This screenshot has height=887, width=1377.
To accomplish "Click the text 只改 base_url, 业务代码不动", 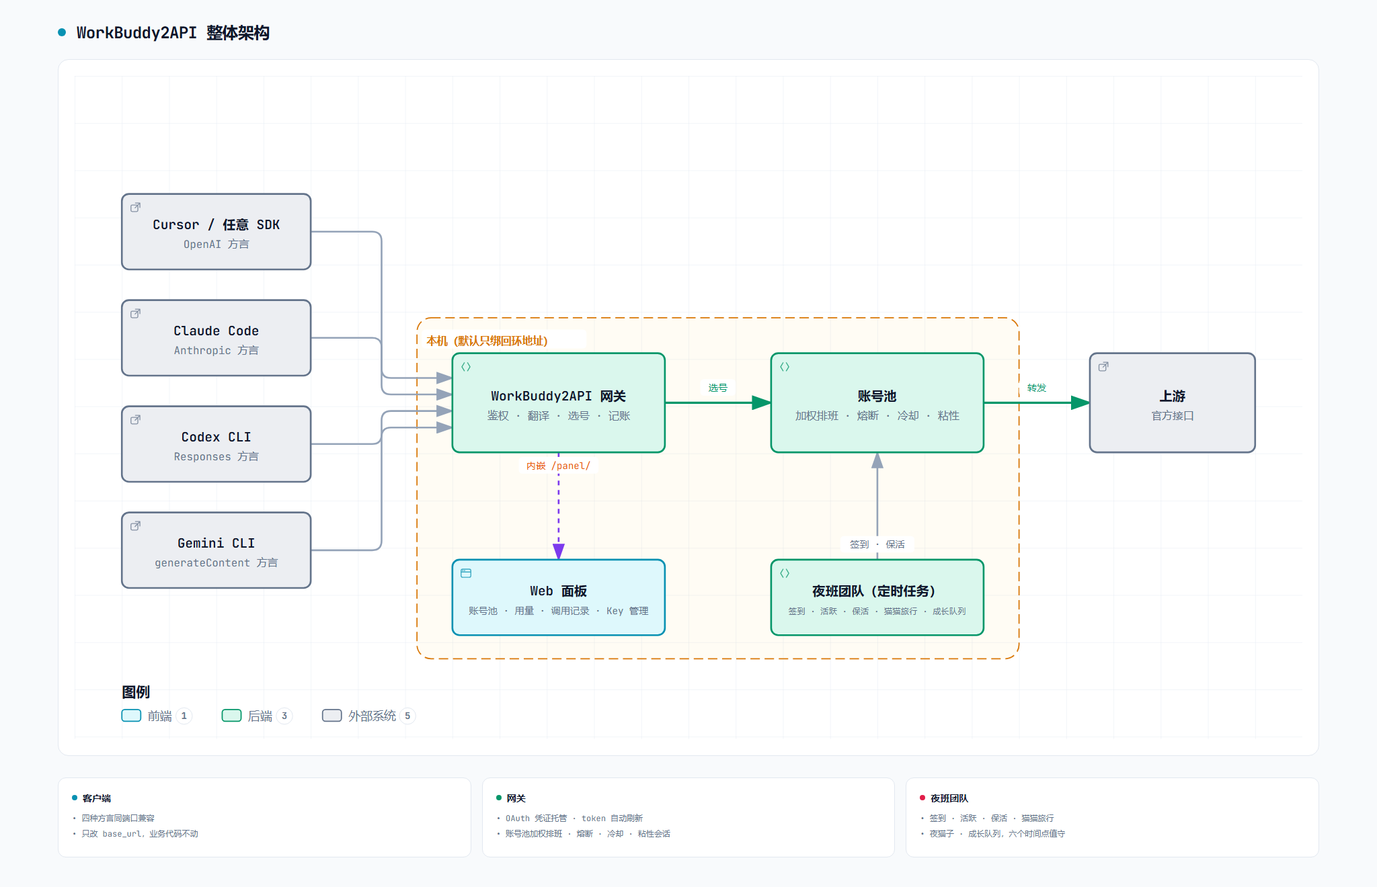I will click(140, 833).
